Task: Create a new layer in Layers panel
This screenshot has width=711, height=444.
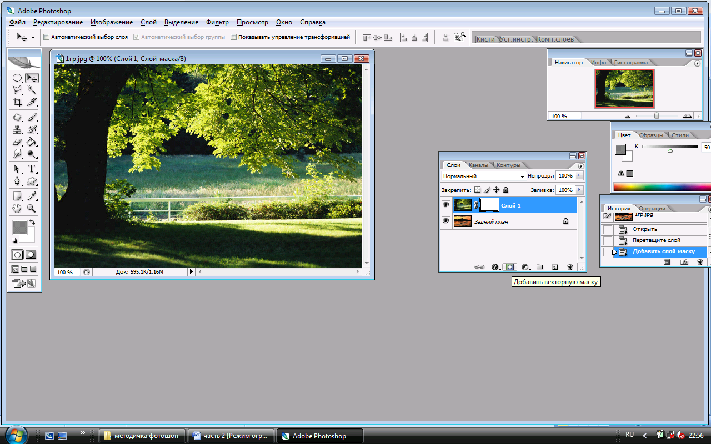Action: [555, 267]
